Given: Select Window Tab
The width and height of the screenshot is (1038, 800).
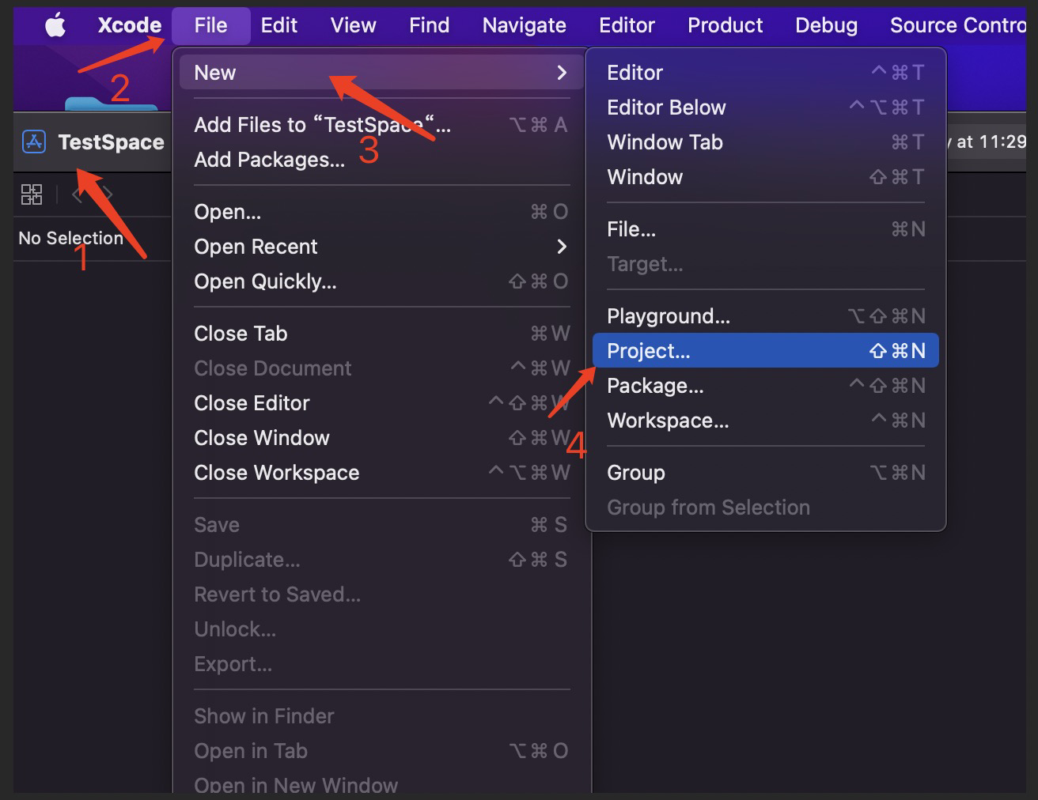Looking at the screenshot, I should (765, 142).
